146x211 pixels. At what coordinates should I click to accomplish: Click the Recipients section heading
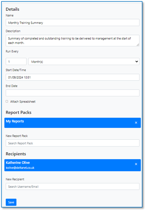(x=16, y=154)
